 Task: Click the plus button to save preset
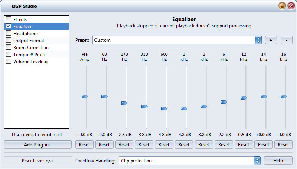click(x=271, y=40)
